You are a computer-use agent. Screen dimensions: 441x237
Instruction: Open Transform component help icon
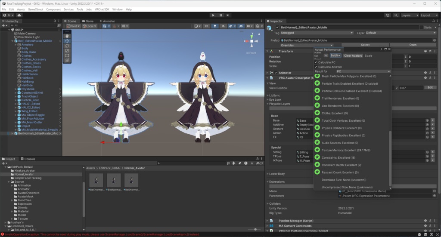coord(425,51)
